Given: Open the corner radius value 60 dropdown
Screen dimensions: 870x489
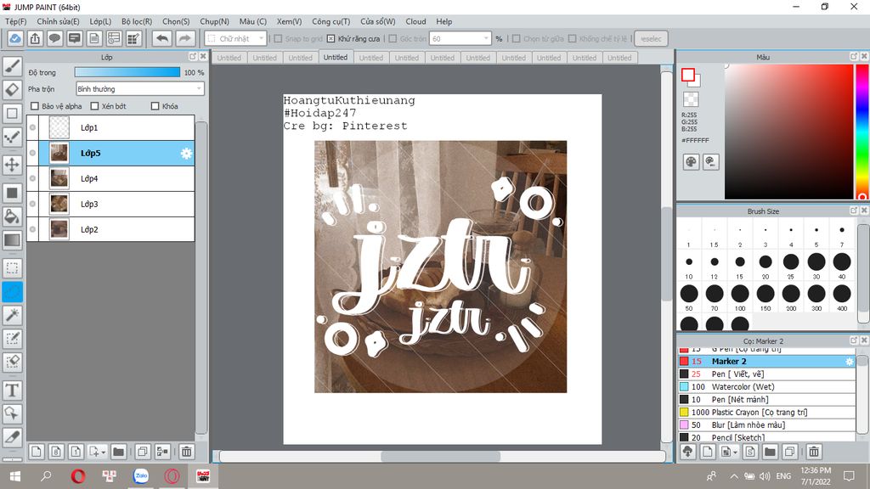Looking at the screenshot, I should 461,39.
